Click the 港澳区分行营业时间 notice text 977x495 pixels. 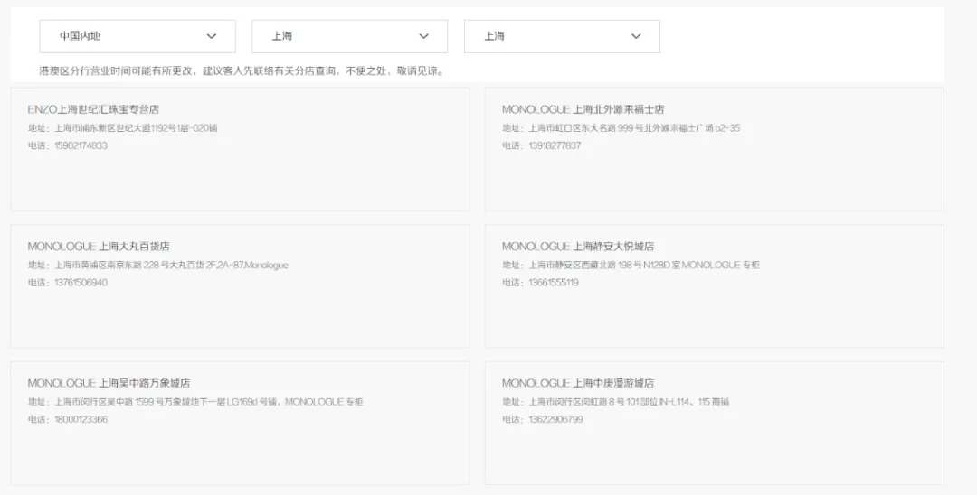click(x=241, y=70)
